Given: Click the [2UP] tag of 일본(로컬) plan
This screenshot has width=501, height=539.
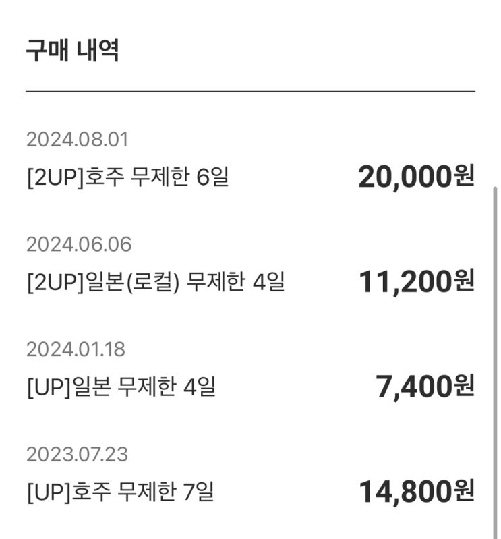Looking at the screenshot, I should click(x=56, y=282).
